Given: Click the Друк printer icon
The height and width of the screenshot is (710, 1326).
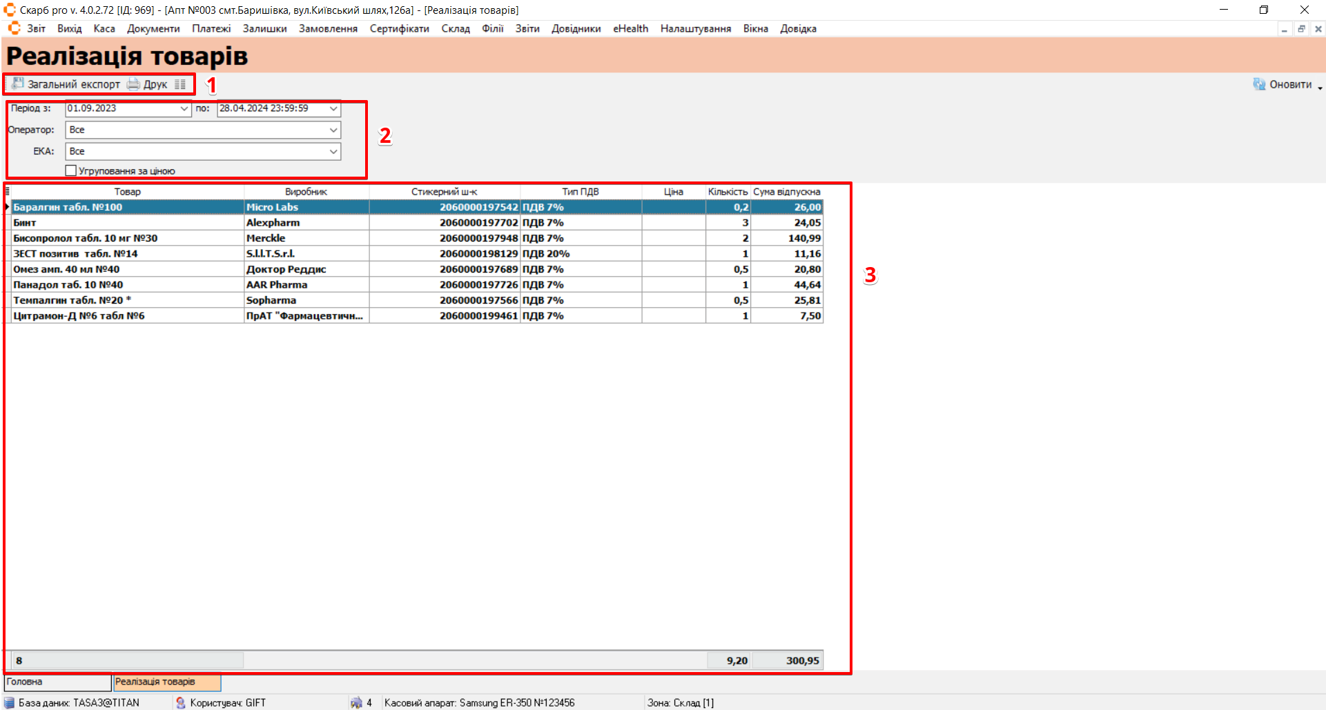Looking at the screenshot, I should [133, 84].
